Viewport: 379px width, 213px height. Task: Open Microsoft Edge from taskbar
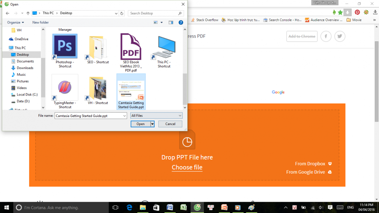[x=129, y=207]
